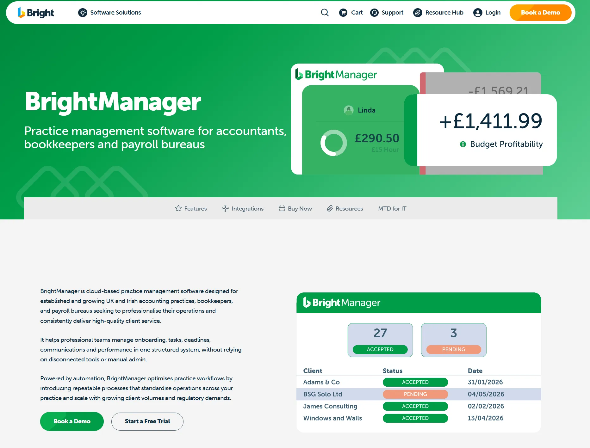Click the Buy Now basket icon
Screen dimensions: 590x448
[x=282, y=208]
